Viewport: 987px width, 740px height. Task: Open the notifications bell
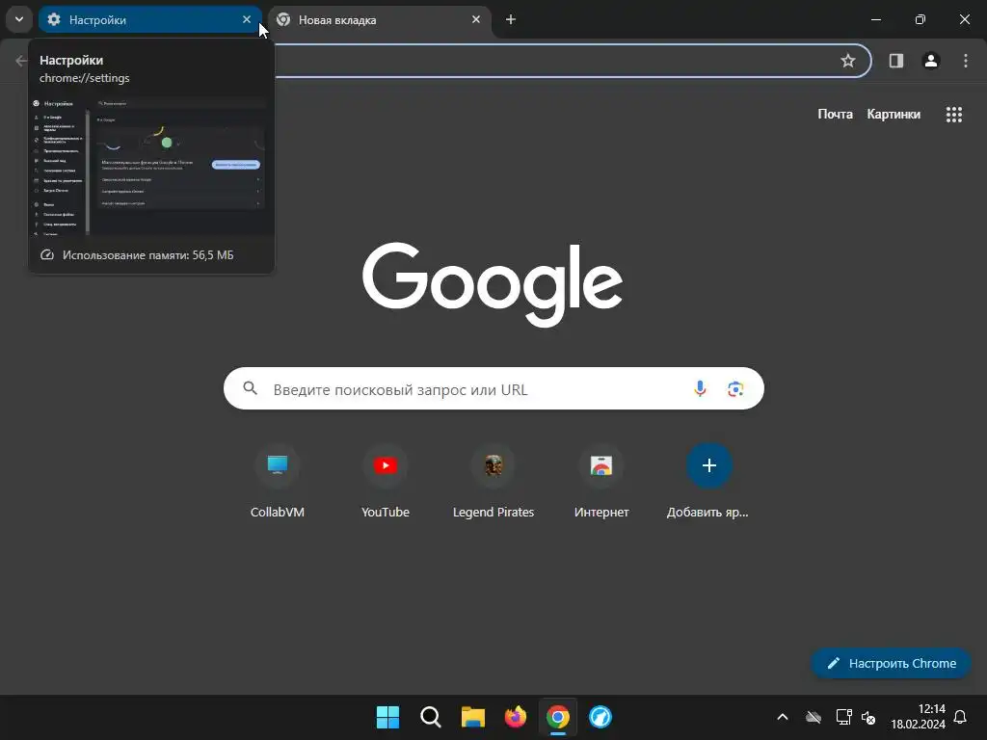[960, 717]
